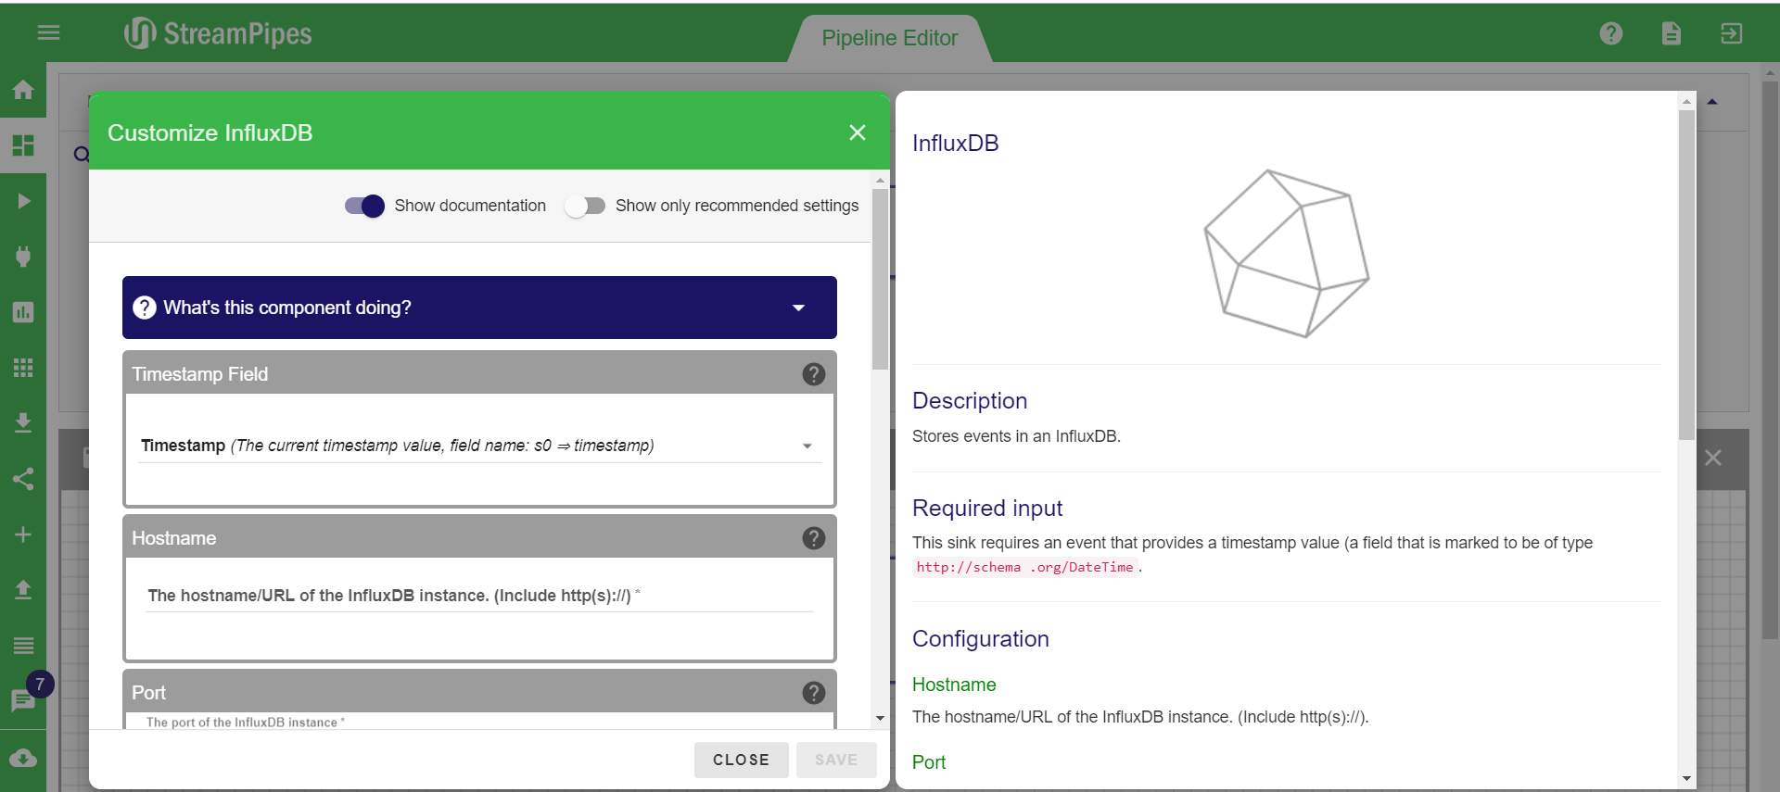
Task: Click the Hostname URL input field
Action: [x=479, y=597]
